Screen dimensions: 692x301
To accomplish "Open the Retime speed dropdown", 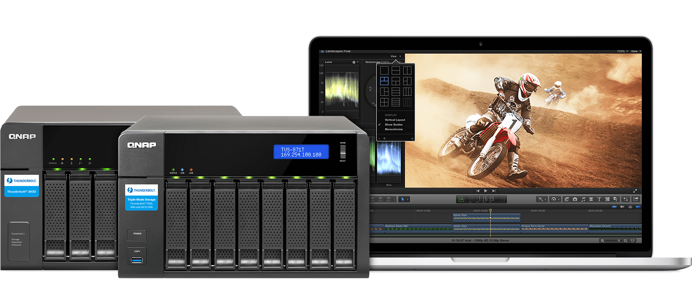I will [x=555, y=199].
